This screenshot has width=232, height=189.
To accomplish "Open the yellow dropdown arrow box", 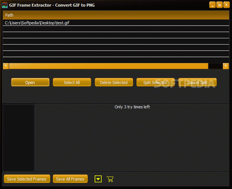I will point(98,179).
